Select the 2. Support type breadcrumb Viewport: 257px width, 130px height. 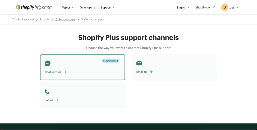[65, 19]
